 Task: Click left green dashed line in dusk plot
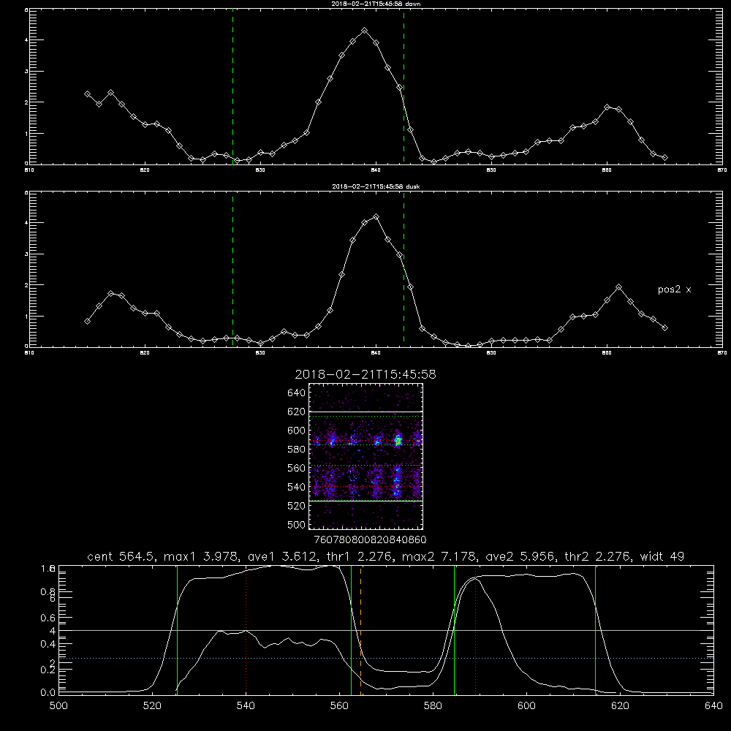pos(232,269)
